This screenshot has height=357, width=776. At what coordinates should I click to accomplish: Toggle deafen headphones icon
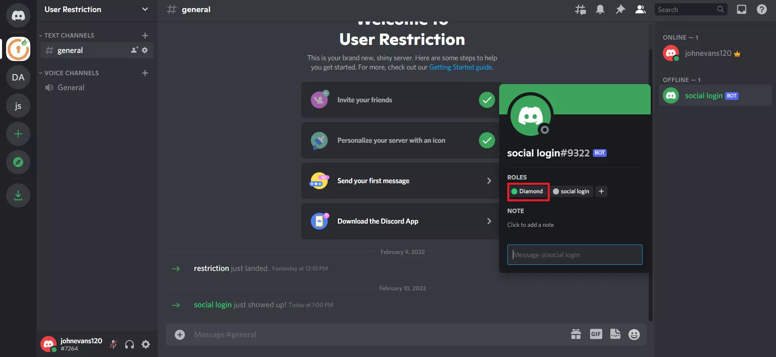coord(129,344)
